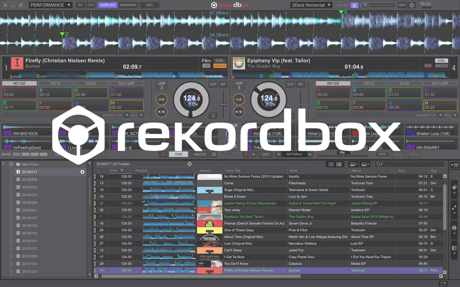Viewport: 460px width, 287px height.
Task: Toggle the SAMPLER panel button
Action: [x=107, y=5]
